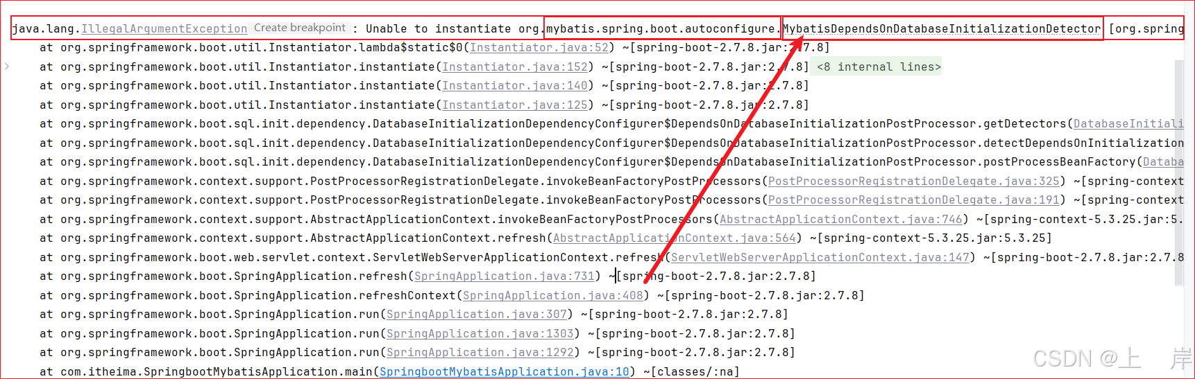Click 'DependsOnDatabaseInitializationPostProcessor.getDetectors' text

coord(869,124)
